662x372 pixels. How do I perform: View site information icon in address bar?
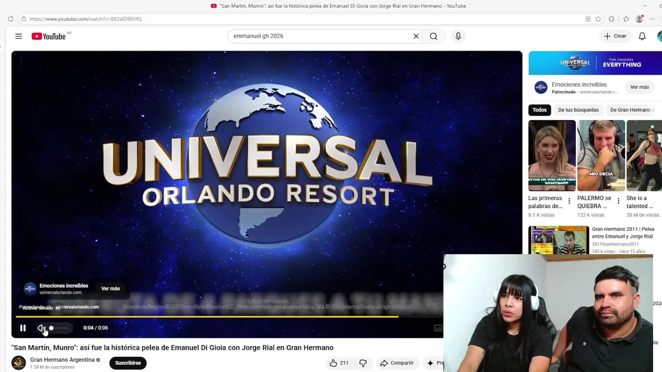23,19
